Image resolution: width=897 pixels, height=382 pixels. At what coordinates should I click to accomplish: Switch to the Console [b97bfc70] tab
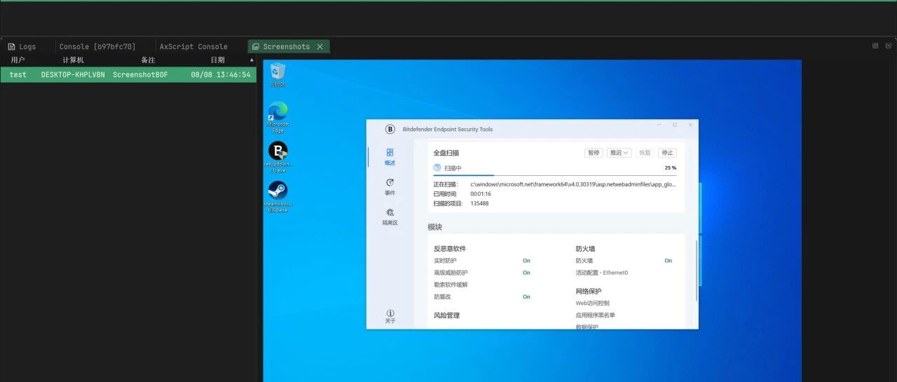point(97,47)
